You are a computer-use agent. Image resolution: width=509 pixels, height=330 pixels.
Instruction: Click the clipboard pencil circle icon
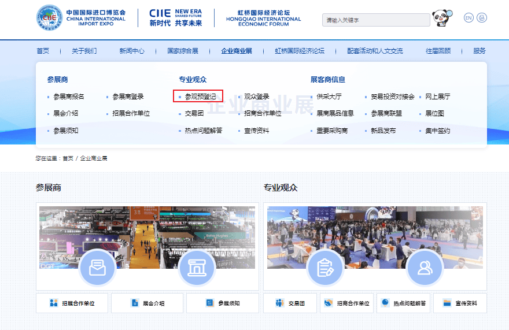(x=325, y=268)
